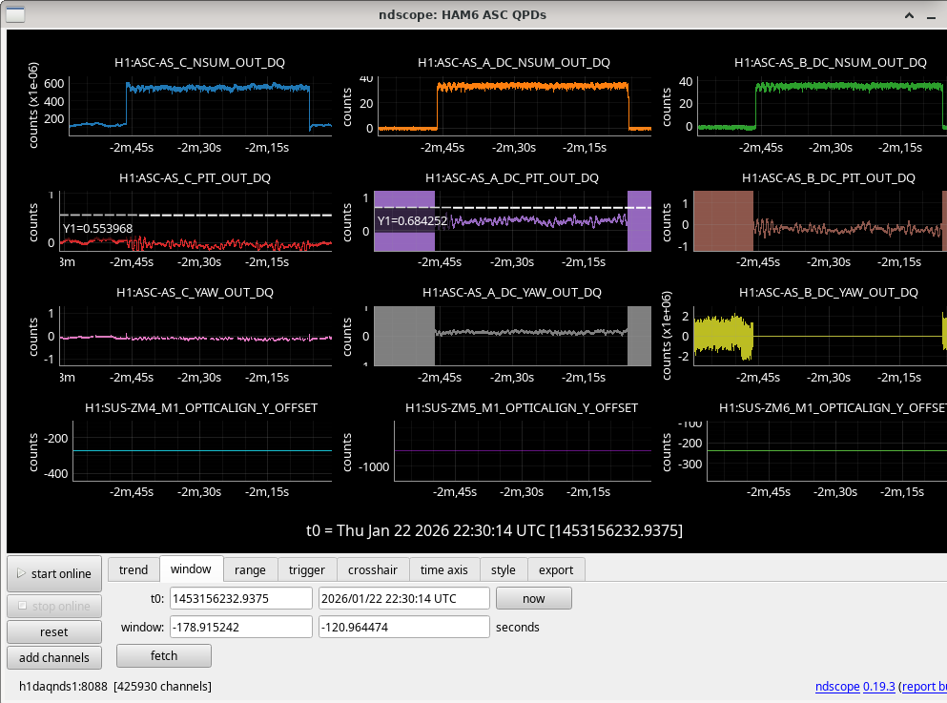Switch to the trend tab
Image resolution: width=947 pixels, height=703 pixels.
coord(134,569)
